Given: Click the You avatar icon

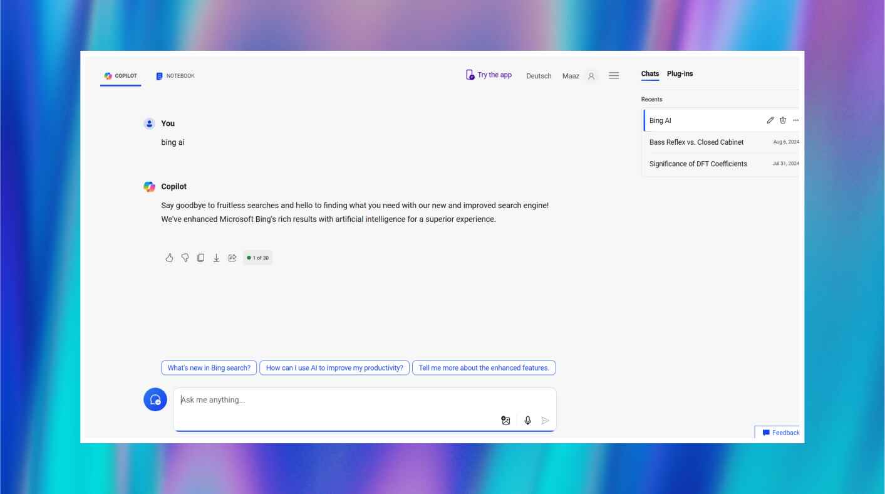Looking at the screenshot, I should tap(149, 124).
